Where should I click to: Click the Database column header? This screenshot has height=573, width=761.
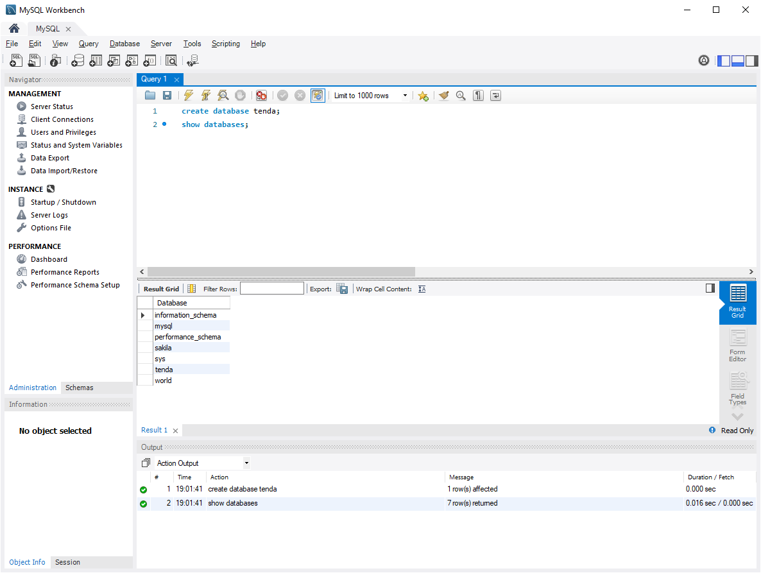[x=191, y=303]
